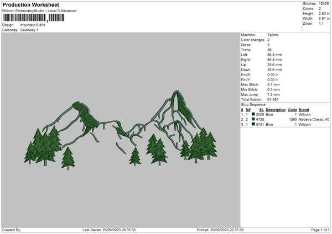Click the "N#" column header

point(248,110)
